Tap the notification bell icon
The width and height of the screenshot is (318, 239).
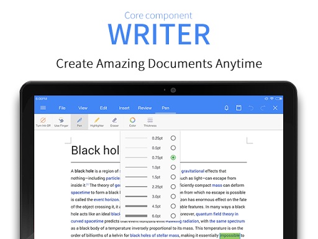[x=227, y=108]
